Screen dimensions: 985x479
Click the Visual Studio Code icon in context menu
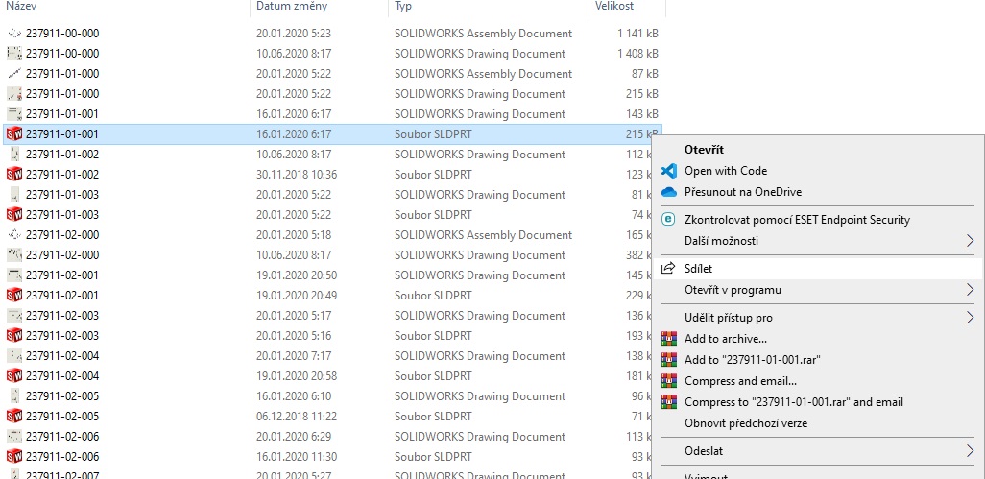point(669,171)
